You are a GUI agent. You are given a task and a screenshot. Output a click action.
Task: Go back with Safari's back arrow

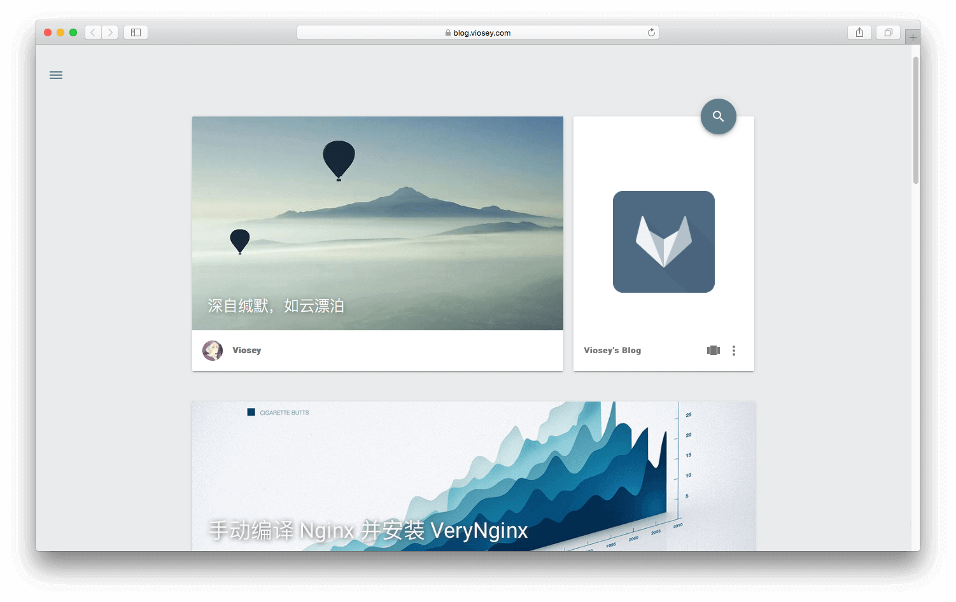point(93,32)
